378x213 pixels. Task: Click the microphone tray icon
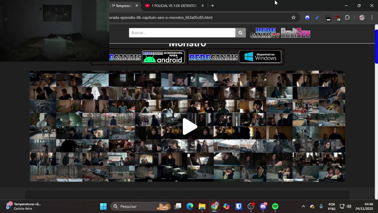pyautogui.click(x=321, y=206)
